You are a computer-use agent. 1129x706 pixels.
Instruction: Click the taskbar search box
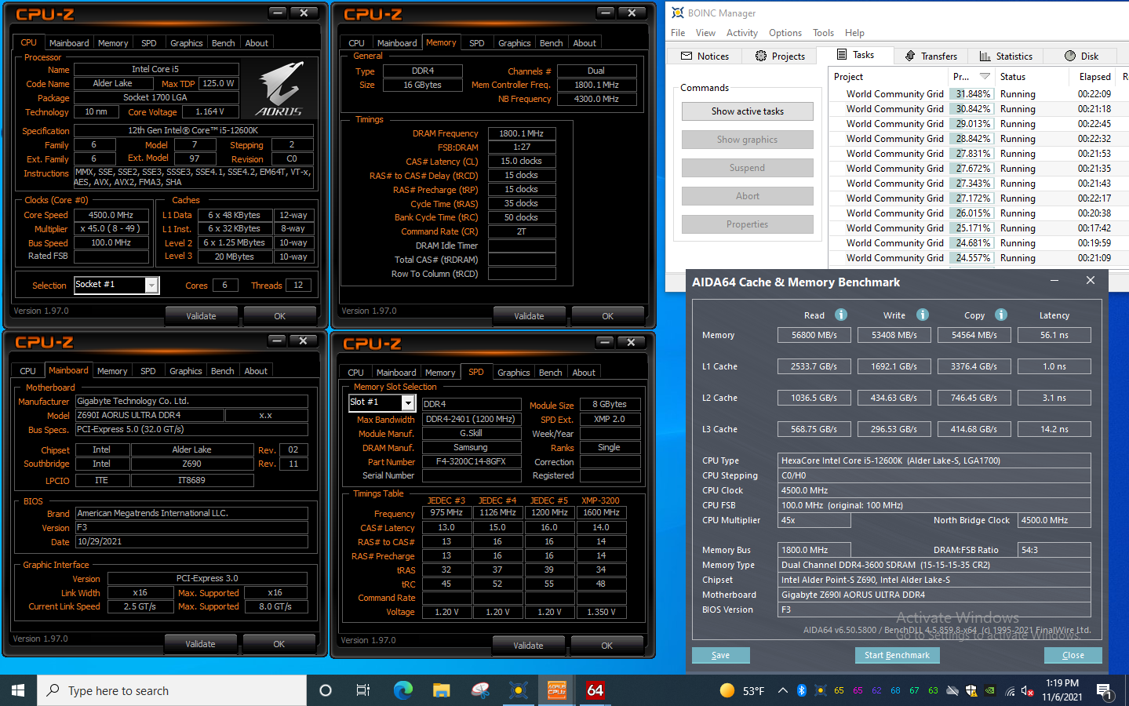pos(170,690)
